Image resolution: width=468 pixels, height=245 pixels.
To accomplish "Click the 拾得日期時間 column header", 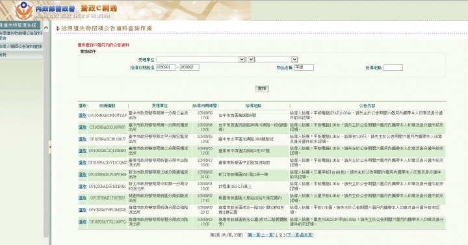I will (205, 106).
